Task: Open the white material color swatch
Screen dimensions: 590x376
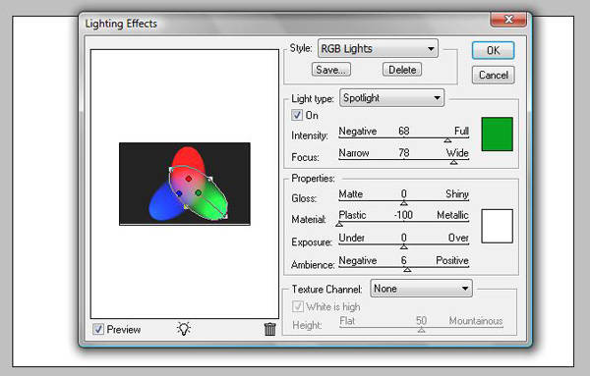Action: (497, 226)
